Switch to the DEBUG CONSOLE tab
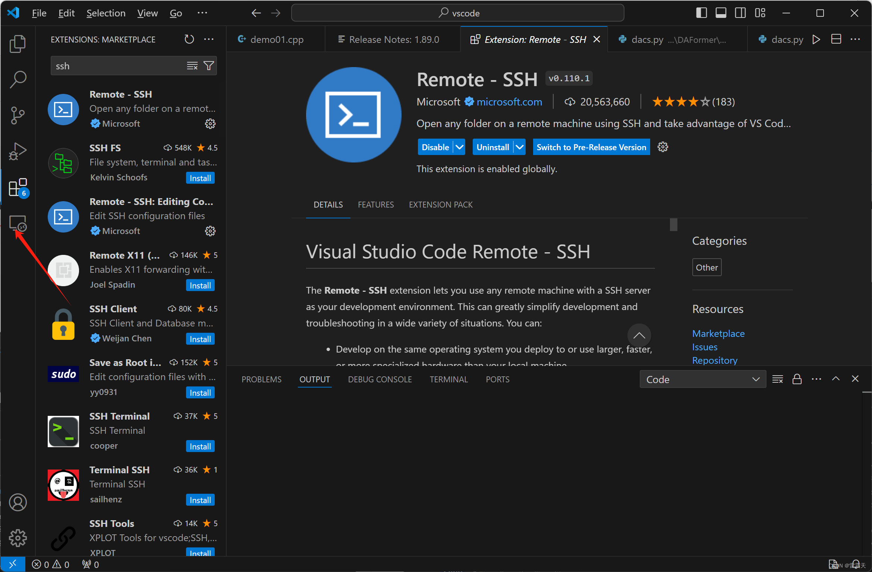The height and width of the screenshot is (572, 872). tap(380, 379)
